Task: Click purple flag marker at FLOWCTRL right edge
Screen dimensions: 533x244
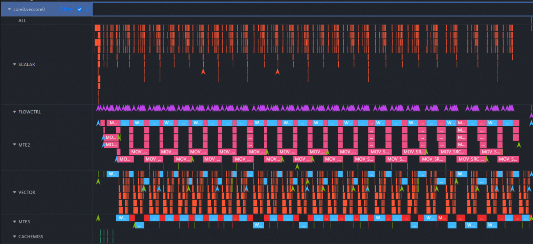Action: point(531,115)
